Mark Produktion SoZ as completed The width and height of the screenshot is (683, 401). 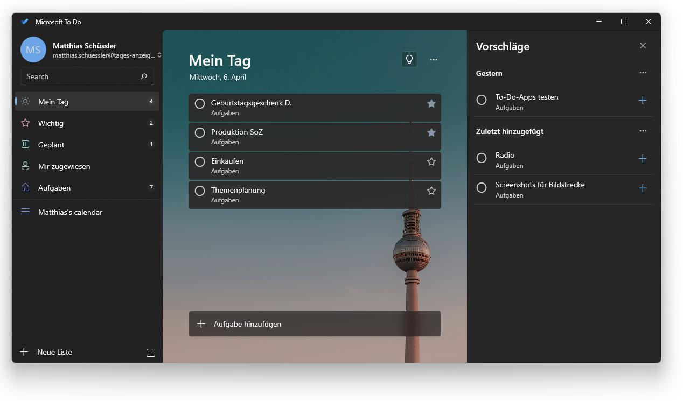tap(200, 132)
